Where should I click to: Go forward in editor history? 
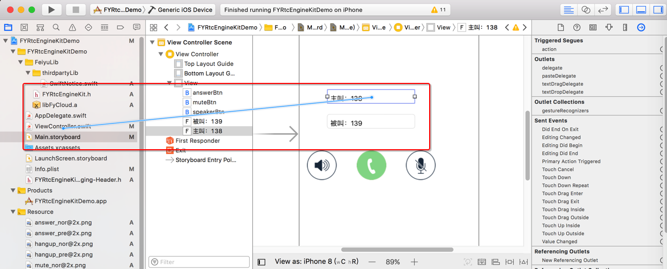pyautogui.click(x=178, y=27)
